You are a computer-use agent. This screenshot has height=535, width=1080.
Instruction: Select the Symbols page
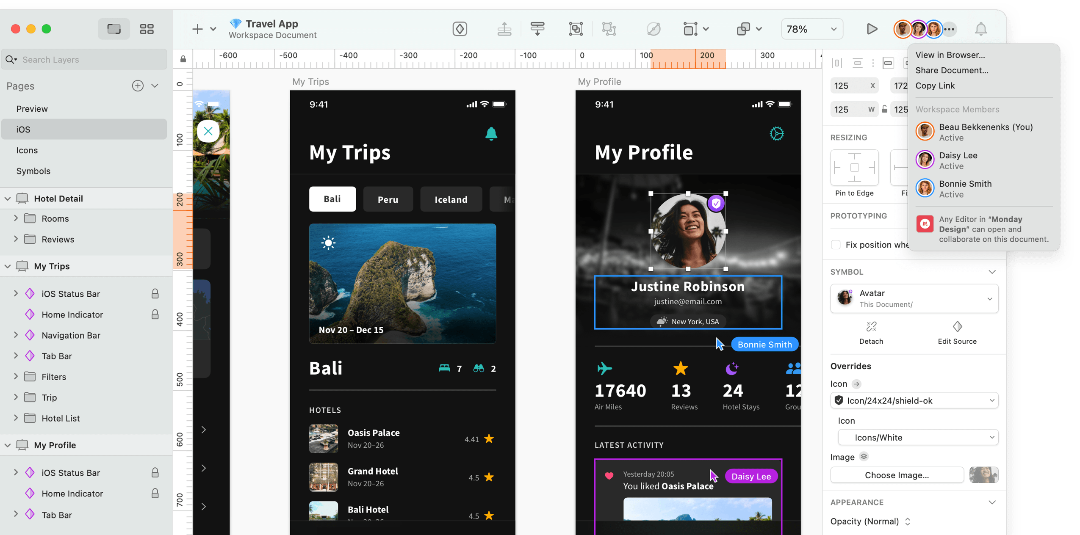pos(33,171)
